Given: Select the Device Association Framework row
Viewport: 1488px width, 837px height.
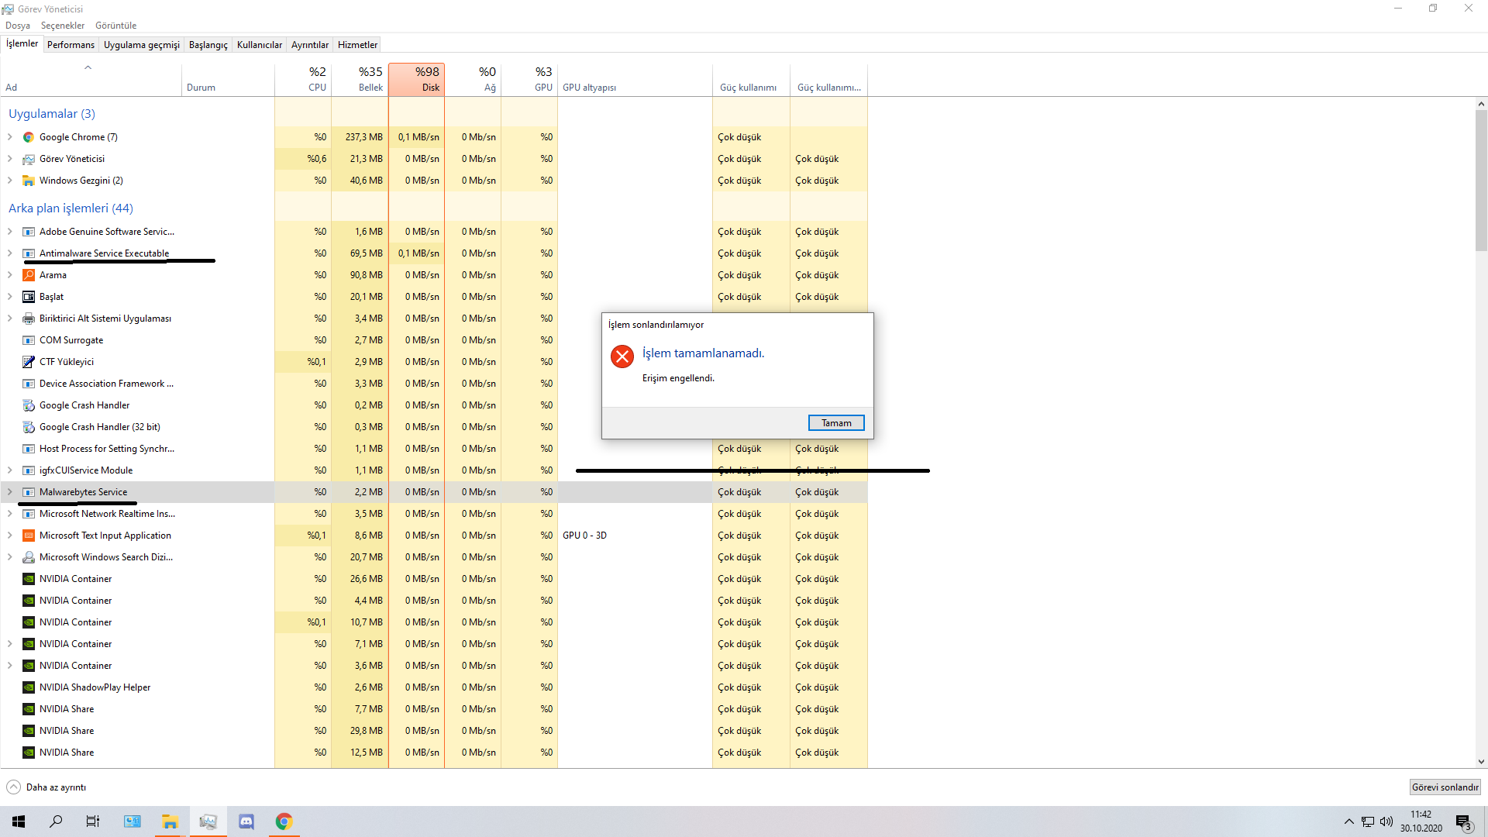Looking at the screenshot, I should tap(434, 384).
